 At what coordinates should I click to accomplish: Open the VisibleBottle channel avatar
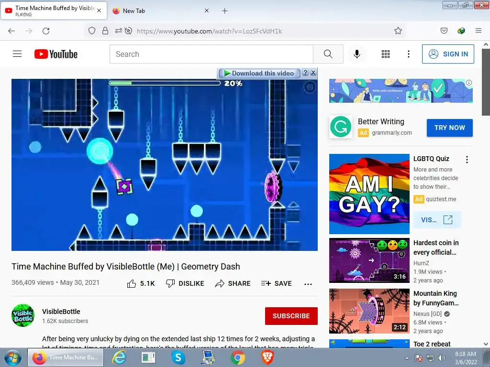(x=23, y=315)
